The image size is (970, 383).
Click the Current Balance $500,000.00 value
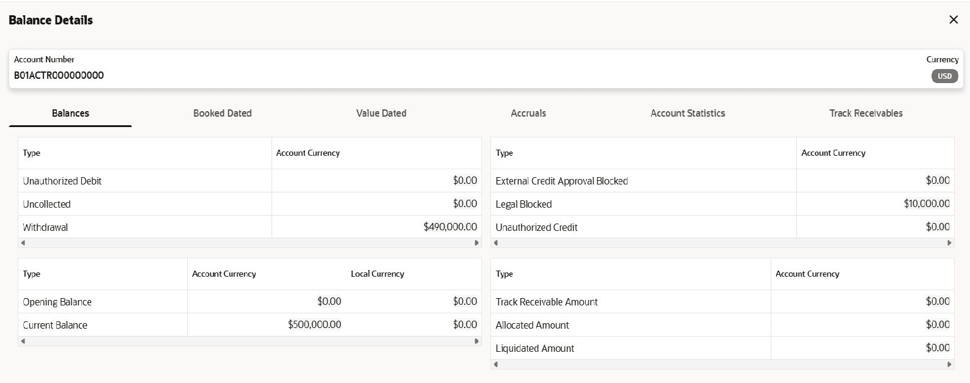(x=314, y=324)
